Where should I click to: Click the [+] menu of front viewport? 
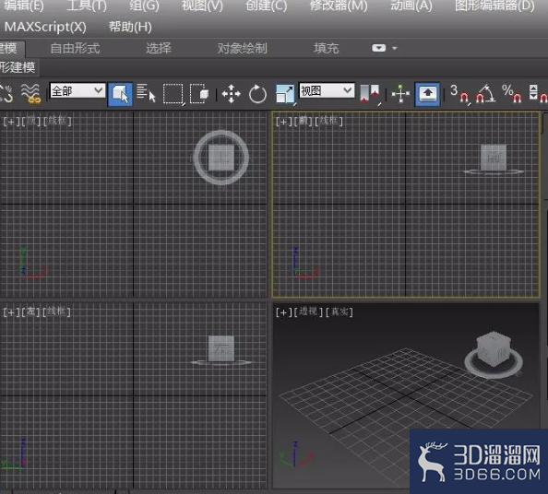(283, 121)
